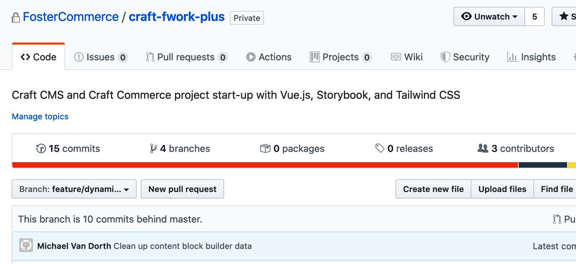Screen dimensions: 576x264
Task: Open the FosterCommerce organization link
Action: coord(71,17)
